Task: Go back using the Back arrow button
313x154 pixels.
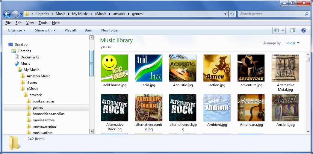Action: [7, 14]
